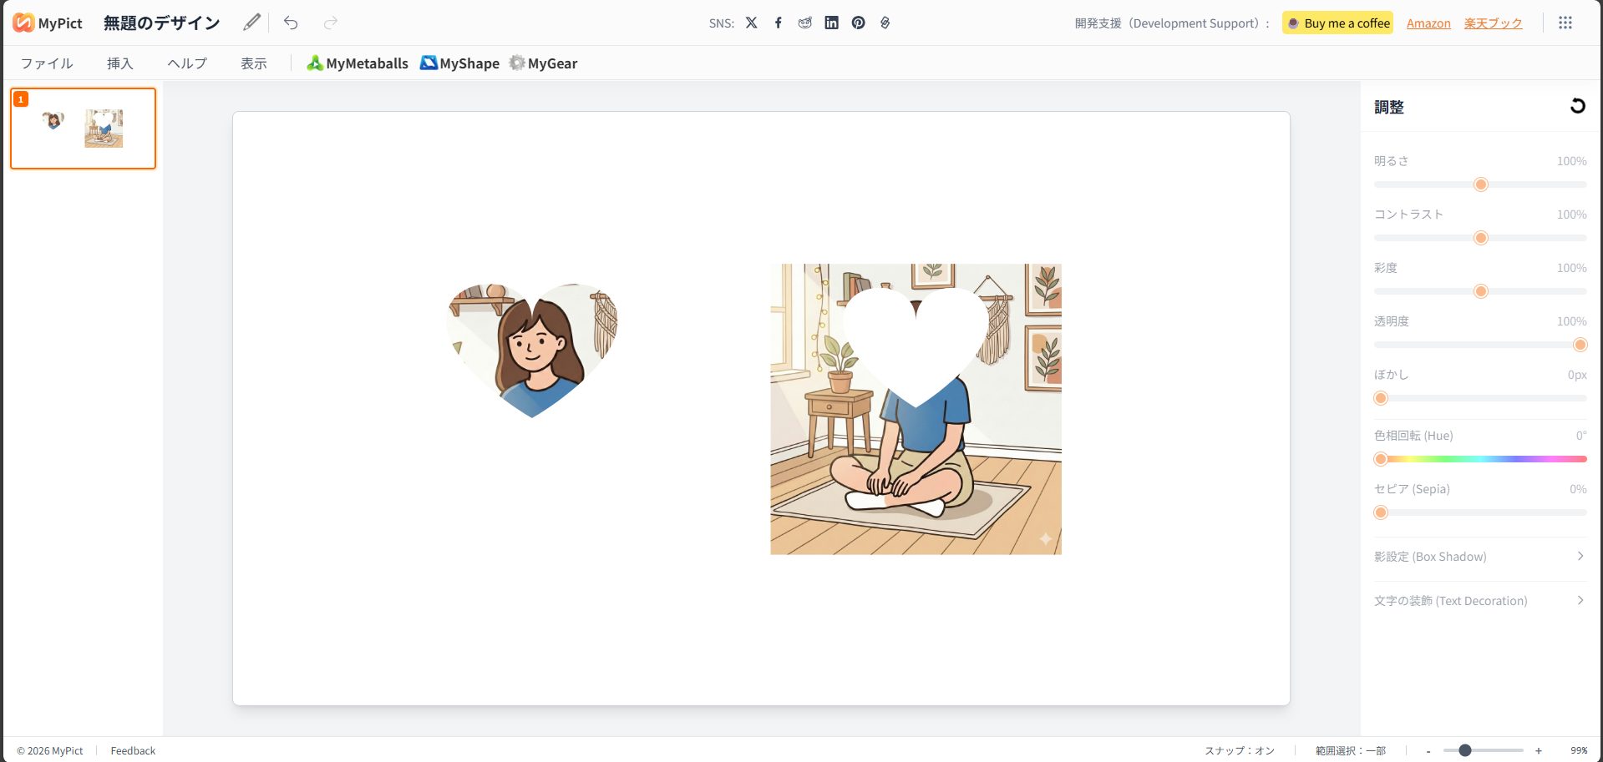The width and height of the screenshot is (1603, 762).
Task: Reset adjustments with the circular arrow icon
Action: point(1577,106)
